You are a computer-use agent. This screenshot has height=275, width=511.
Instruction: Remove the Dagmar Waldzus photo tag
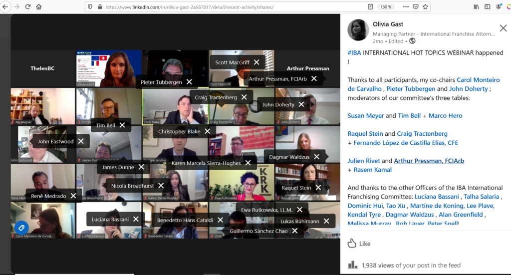(x=316, y=157)
